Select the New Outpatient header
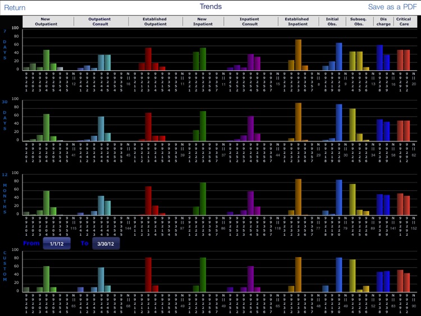The height and width of the screenshot is (316, 421). [x=46, y=21]
